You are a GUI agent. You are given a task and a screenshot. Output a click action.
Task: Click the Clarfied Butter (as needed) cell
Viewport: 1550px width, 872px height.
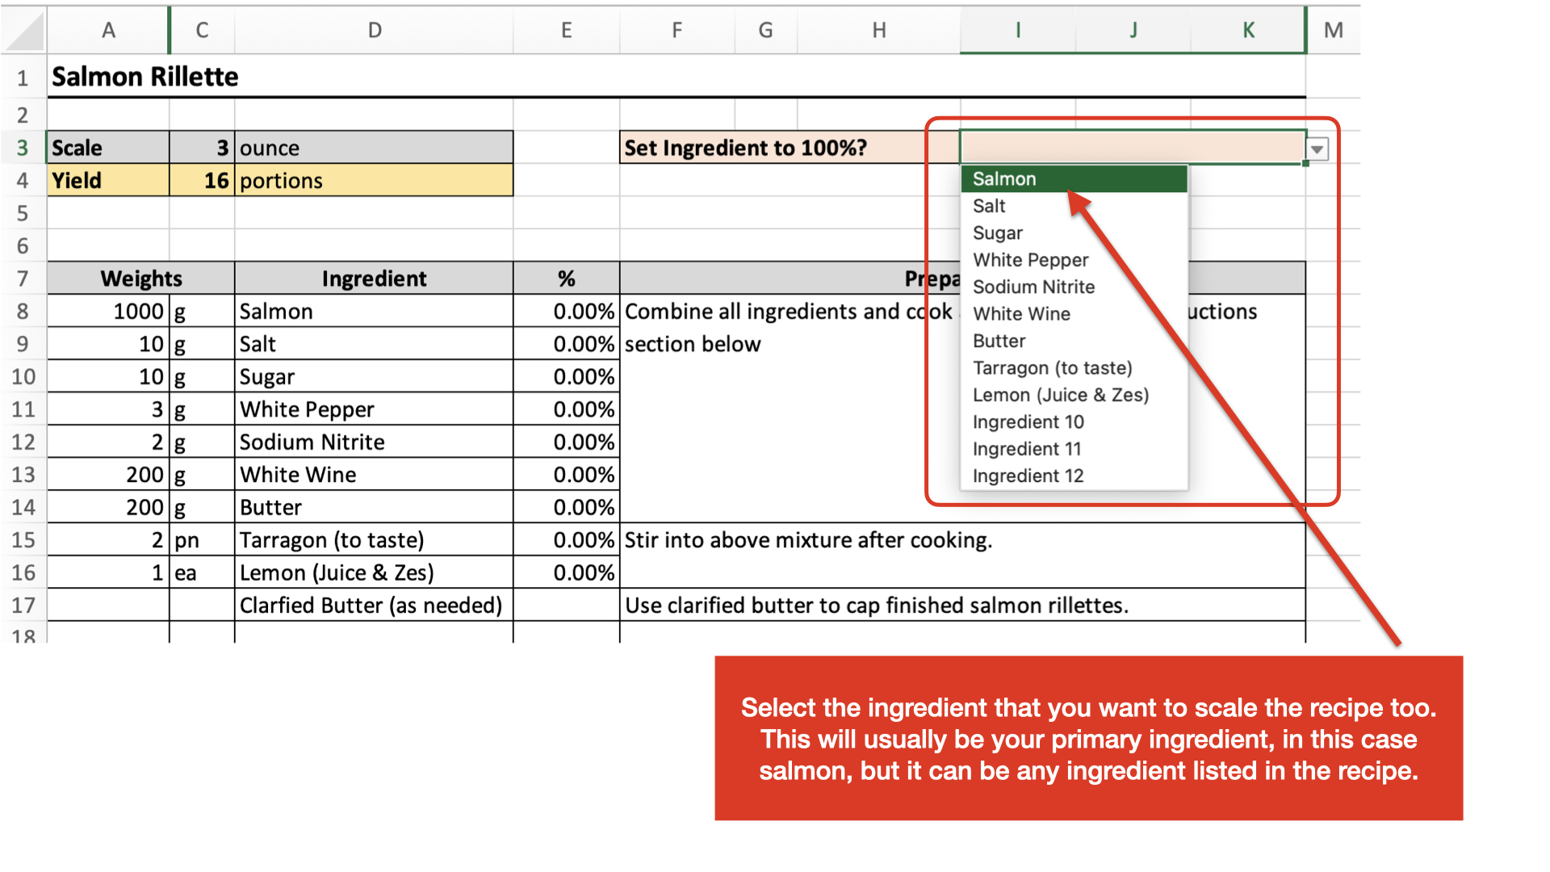(x=371, y=605)
